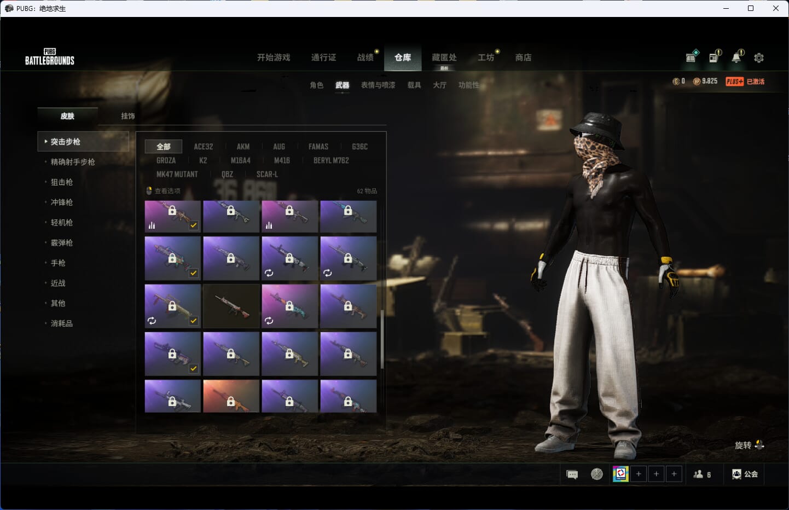Click the G-Coin currency icon
The height and width of the screenshot is (510, 789).
coord(676,81)
